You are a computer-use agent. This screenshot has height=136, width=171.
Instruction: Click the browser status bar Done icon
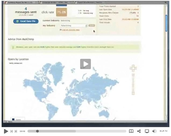click(6, 122)
